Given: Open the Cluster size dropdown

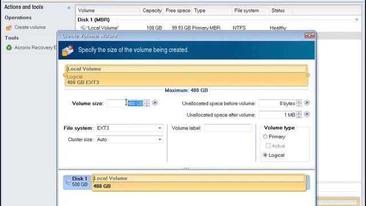Looking at the screenshot, I should click(x=160, y=140).
